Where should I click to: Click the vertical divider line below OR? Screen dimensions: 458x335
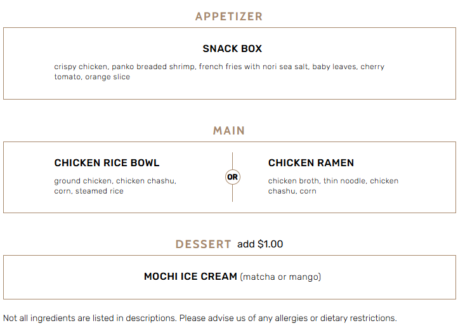pyautogui.click(x=233, y=194)
